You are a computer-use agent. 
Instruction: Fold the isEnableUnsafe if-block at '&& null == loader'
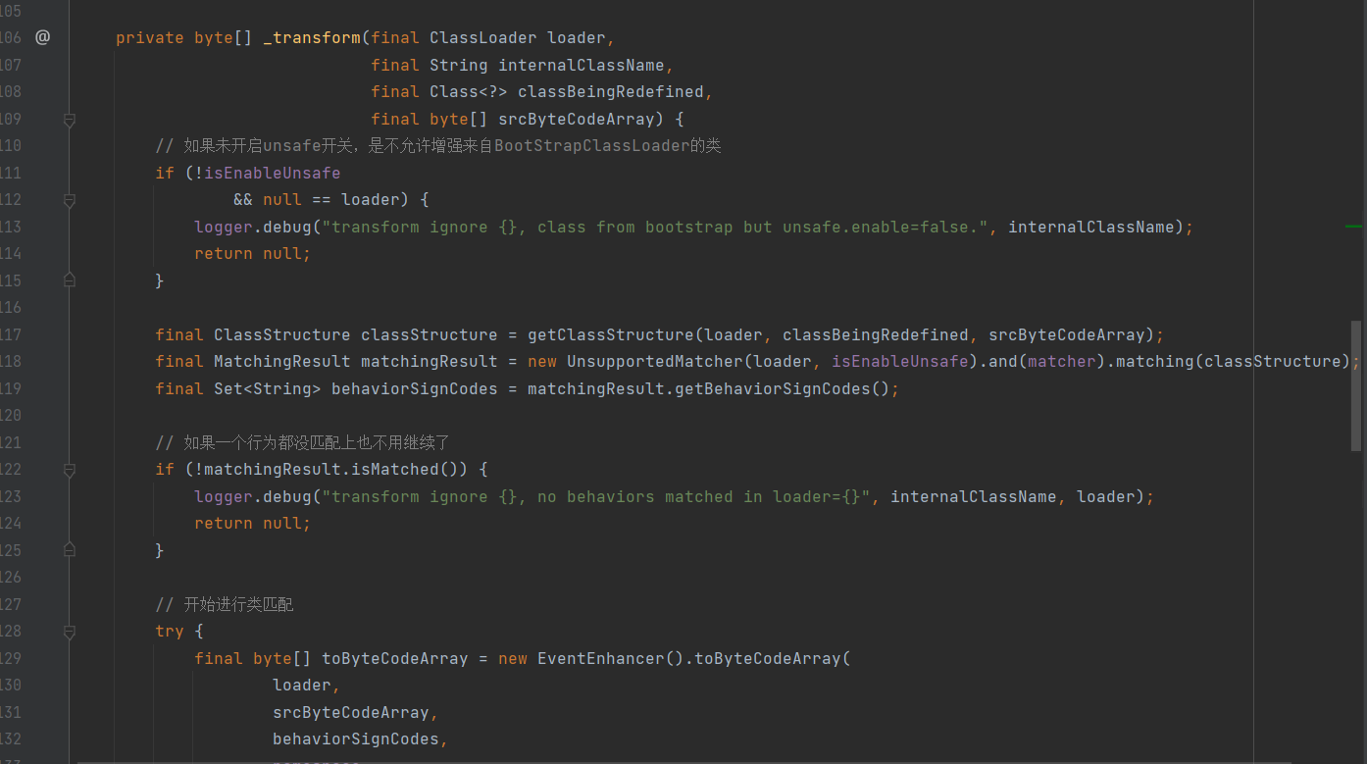(69, 200)
